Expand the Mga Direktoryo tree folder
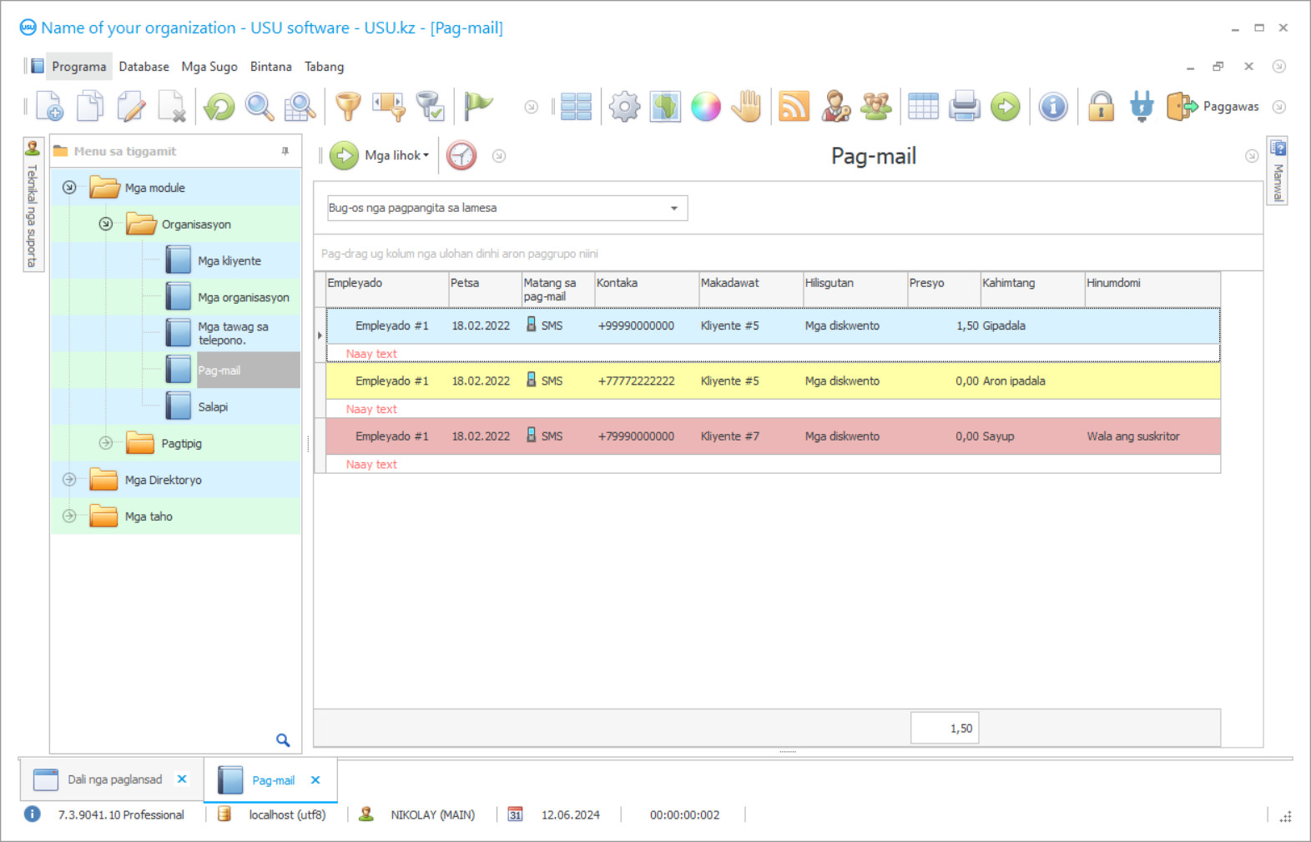This screenshot has width=1311, height=842. [x=69, y=480]
